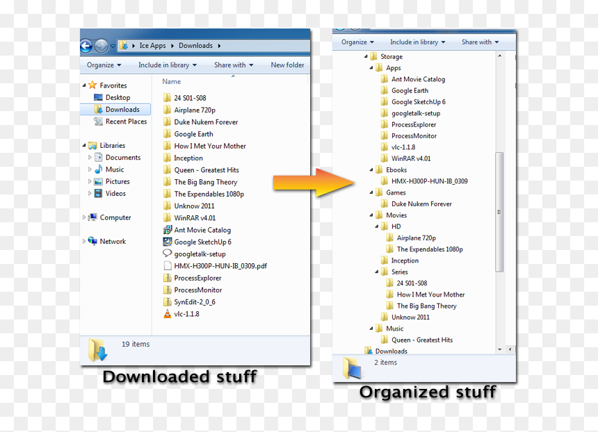Click the Network icon in sidebar
This screenshot has width=598, height=432.
(x=92, y=241)
